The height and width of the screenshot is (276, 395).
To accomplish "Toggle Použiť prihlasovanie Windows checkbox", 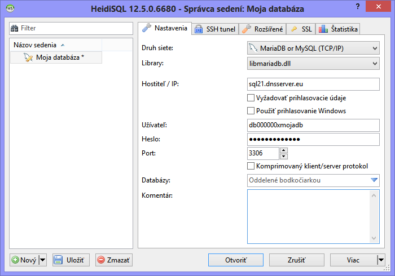I will pos(251,111).
